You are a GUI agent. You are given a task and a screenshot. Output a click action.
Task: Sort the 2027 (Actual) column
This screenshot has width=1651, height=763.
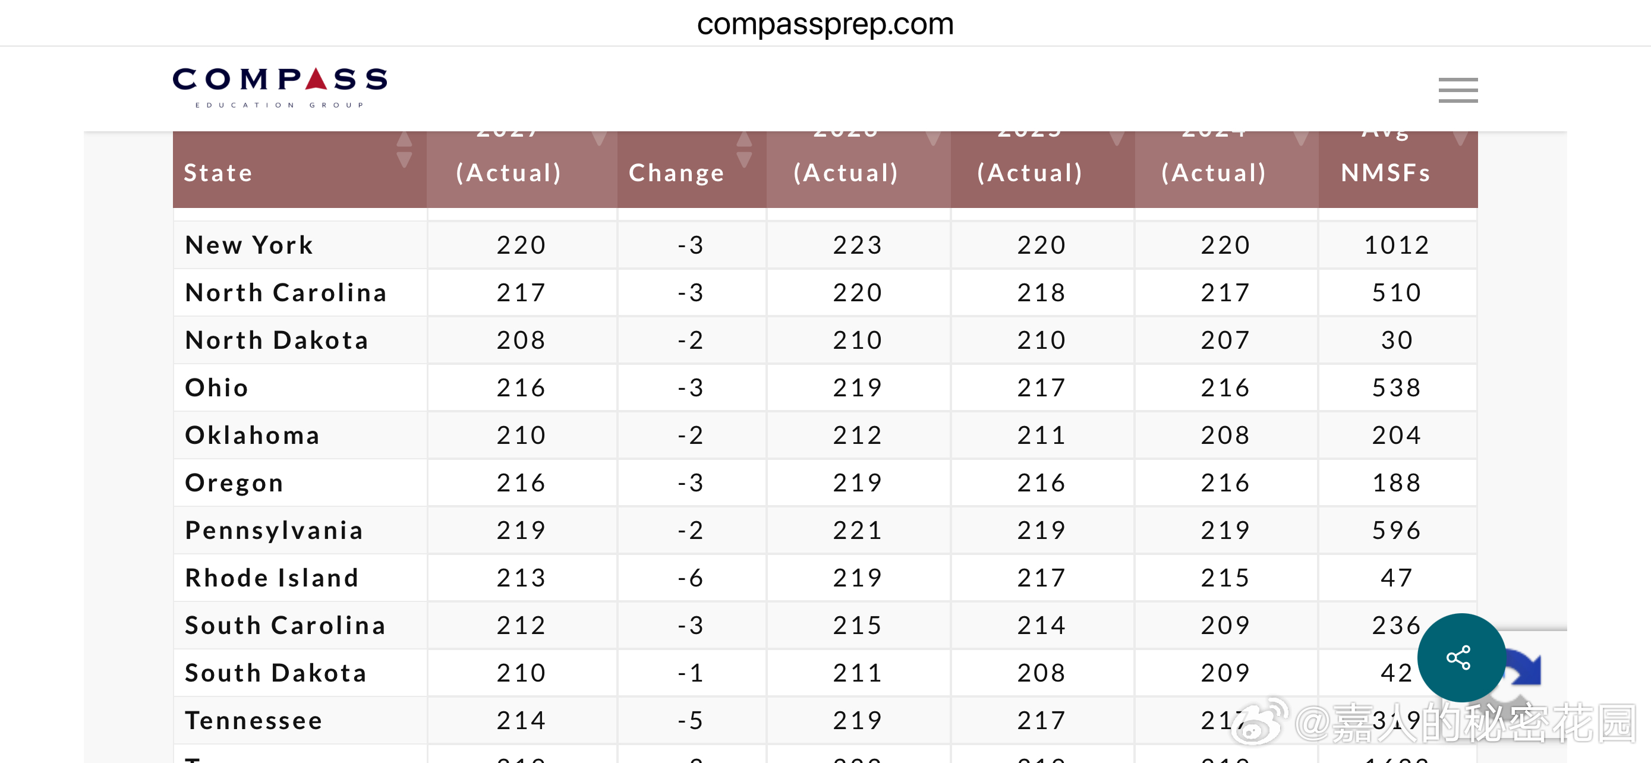[x=598, y=138]
